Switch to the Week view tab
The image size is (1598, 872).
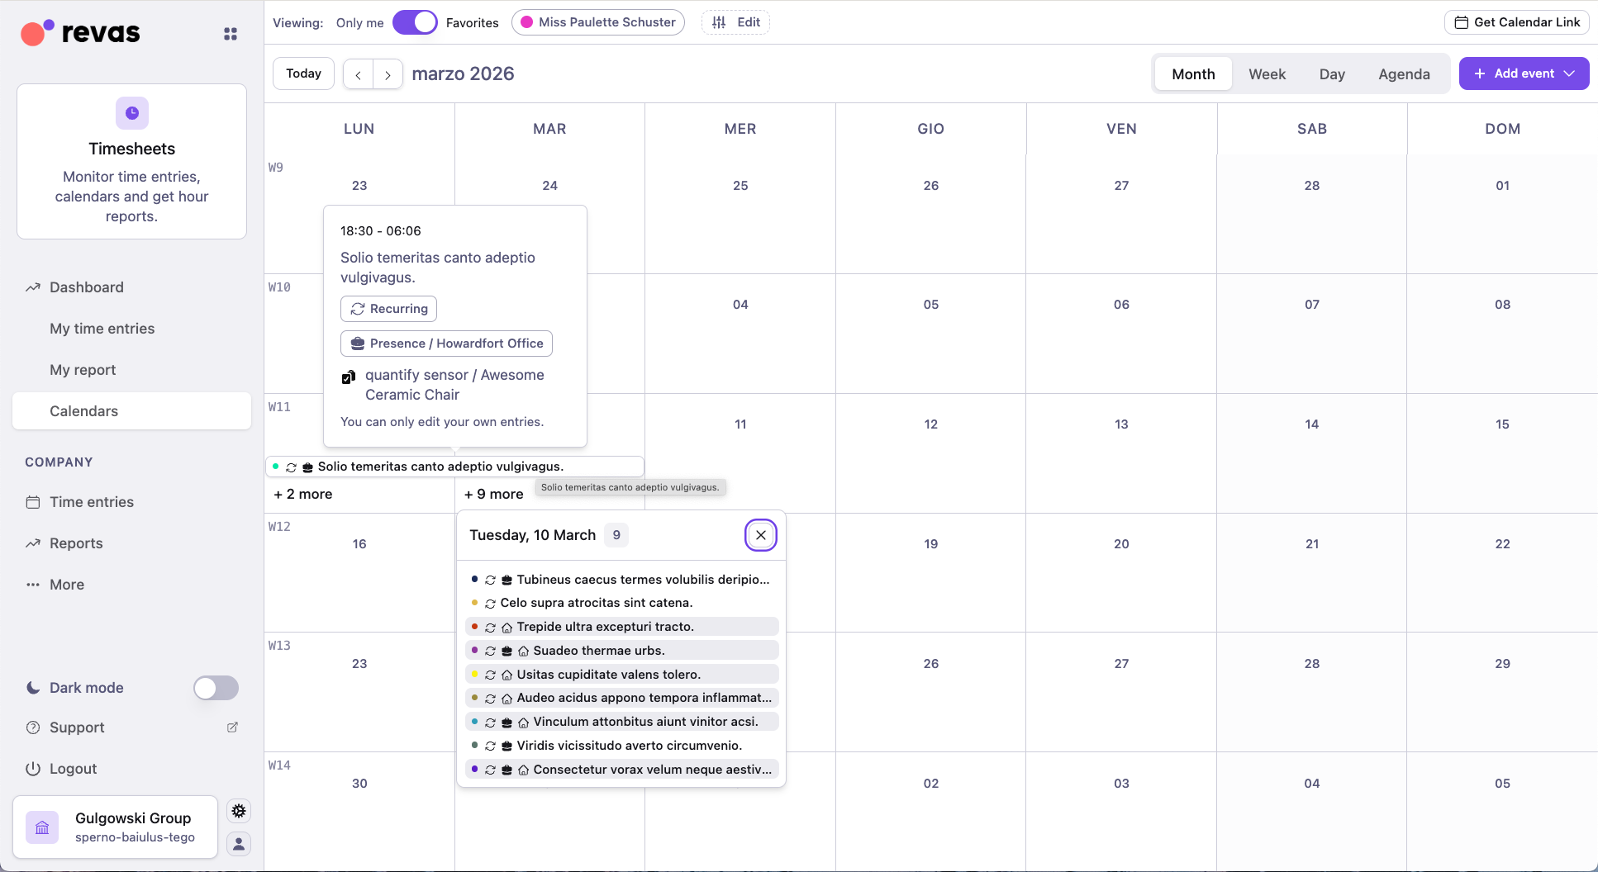tap(1267, 74)
